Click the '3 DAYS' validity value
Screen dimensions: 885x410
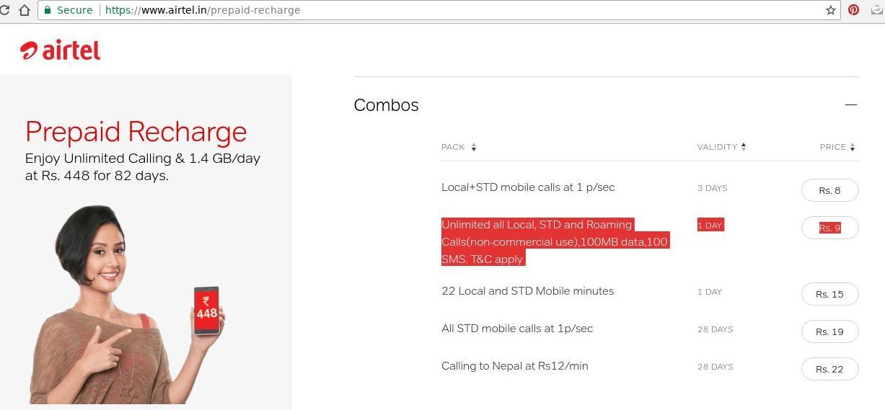click(x=712, y=188)
